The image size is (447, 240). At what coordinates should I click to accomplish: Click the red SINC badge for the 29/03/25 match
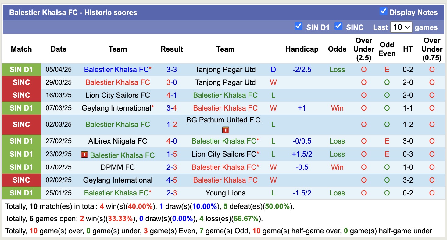21,82
